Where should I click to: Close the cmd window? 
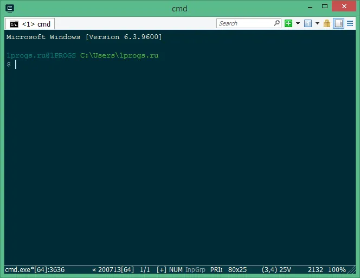coord(344,6)
